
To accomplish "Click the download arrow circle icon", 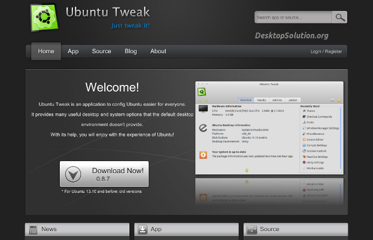I will [73, 174].
